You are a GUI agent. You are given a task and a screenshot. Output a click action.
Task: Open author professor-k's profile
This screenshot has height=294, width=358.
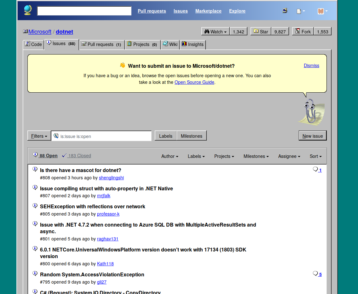click(108, 214)
